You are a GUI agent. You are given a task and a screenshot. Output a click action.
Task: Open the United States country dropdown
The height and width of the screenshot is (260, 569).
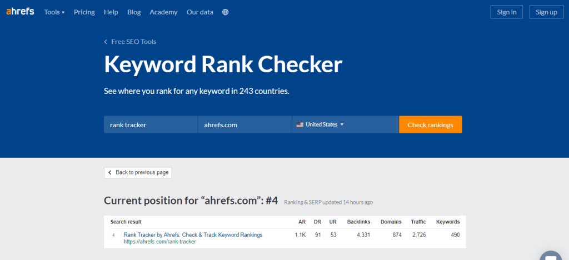(x=346, y=124)
